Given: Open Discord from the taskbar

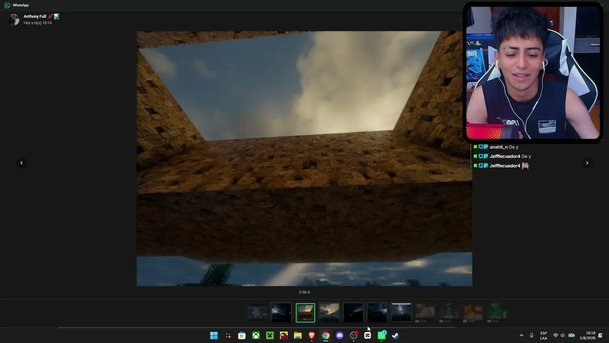Looking at the screenshot, I should [340, 335].
